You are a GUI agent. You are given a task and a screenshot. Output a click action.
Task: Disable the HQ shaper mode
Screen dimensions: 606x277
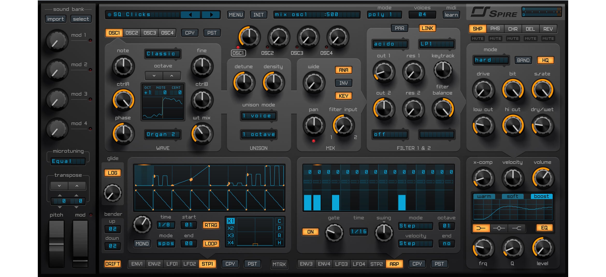(545, 60)
